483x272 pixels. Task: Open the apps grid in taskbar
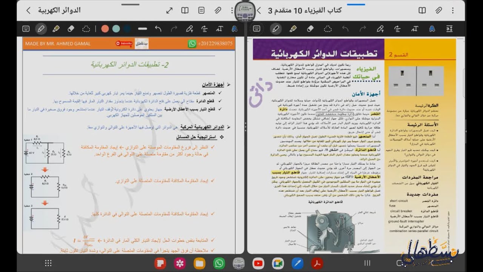tap(48, 263)
